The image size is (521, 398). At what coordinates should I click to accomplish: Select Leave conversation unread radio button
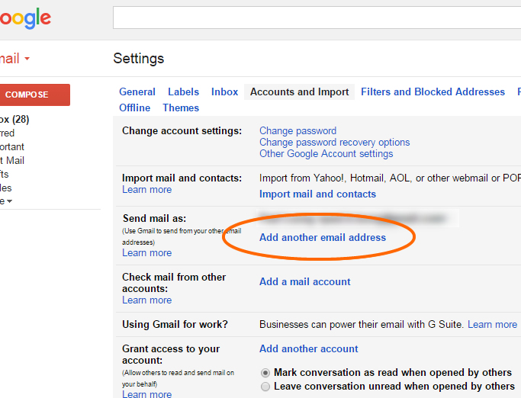(265, 387)
